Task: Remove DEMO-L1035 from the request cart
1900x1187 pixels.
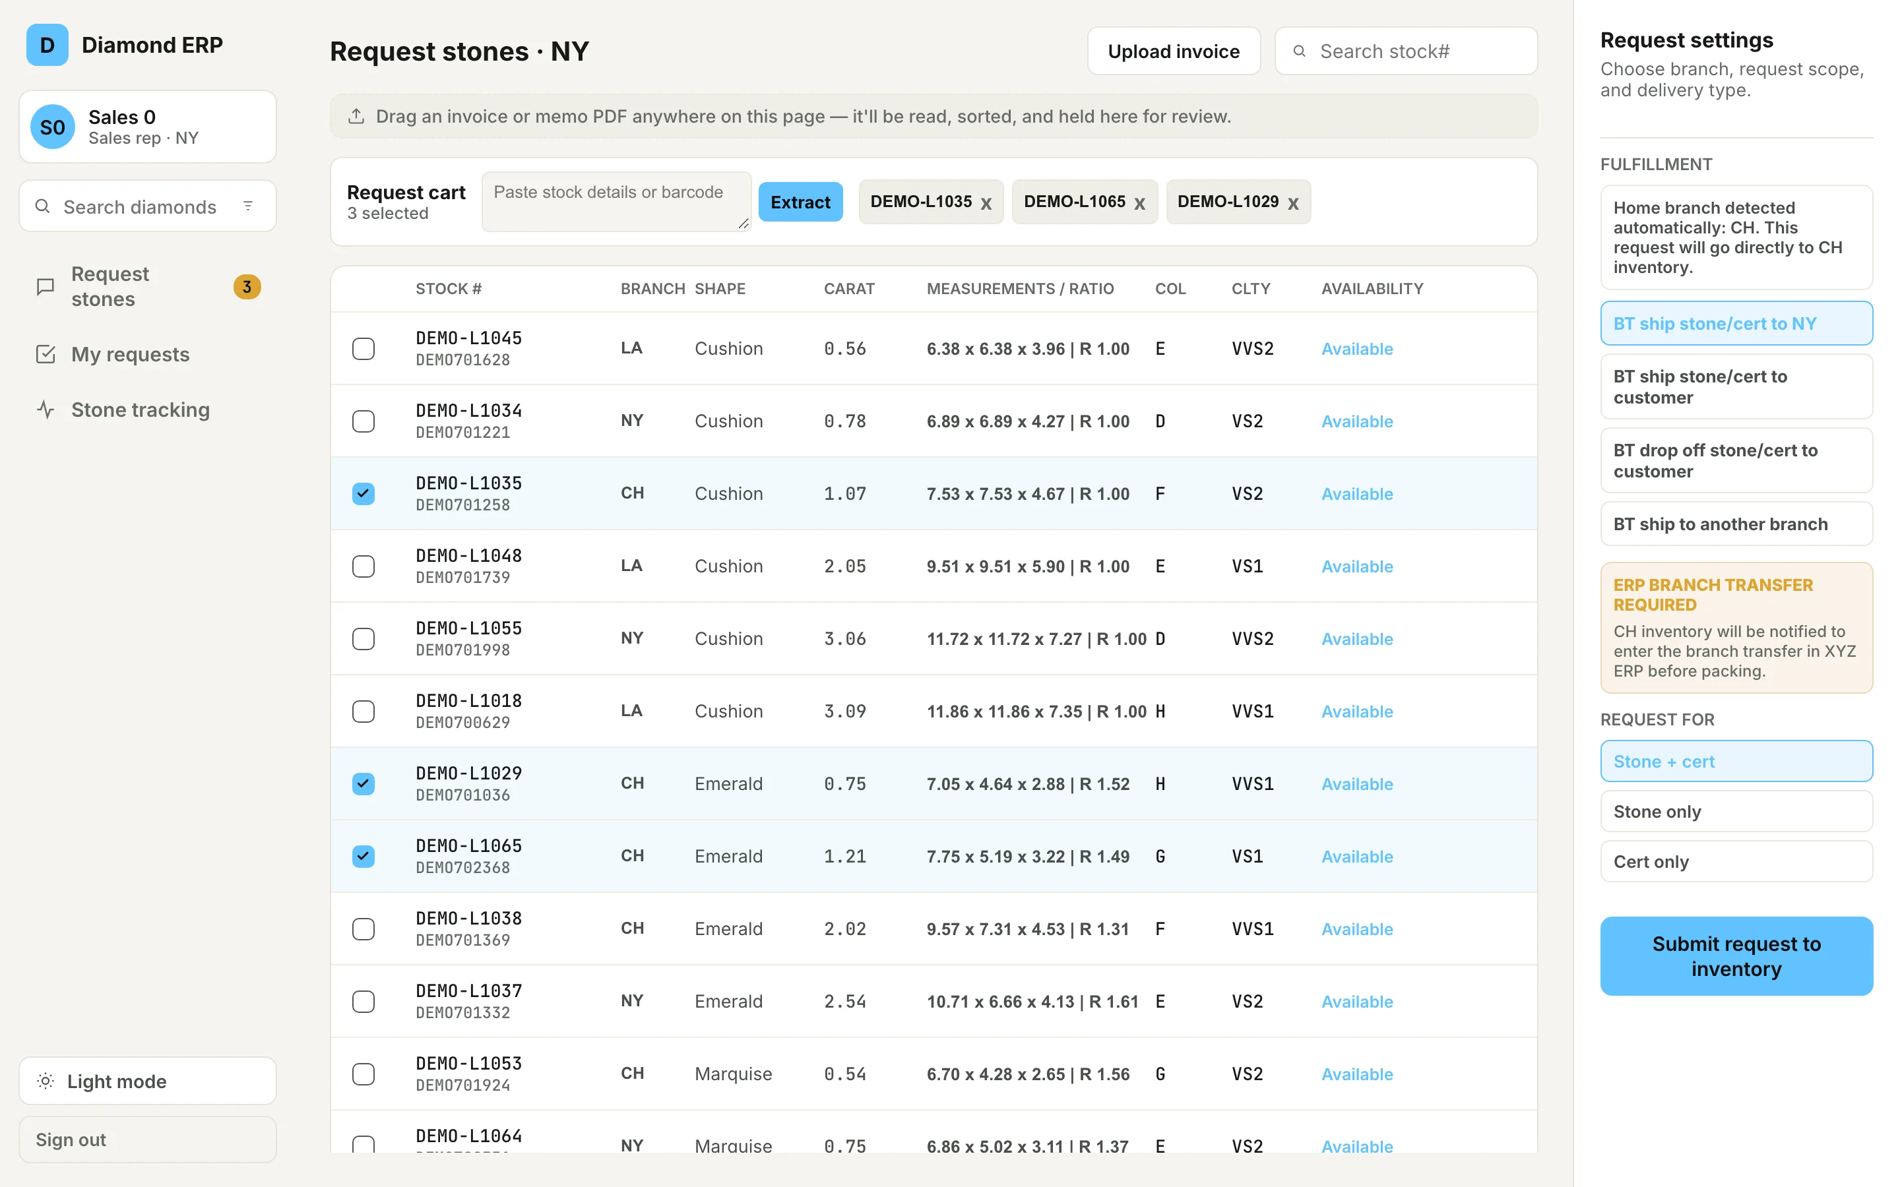Action: [986, 203]
